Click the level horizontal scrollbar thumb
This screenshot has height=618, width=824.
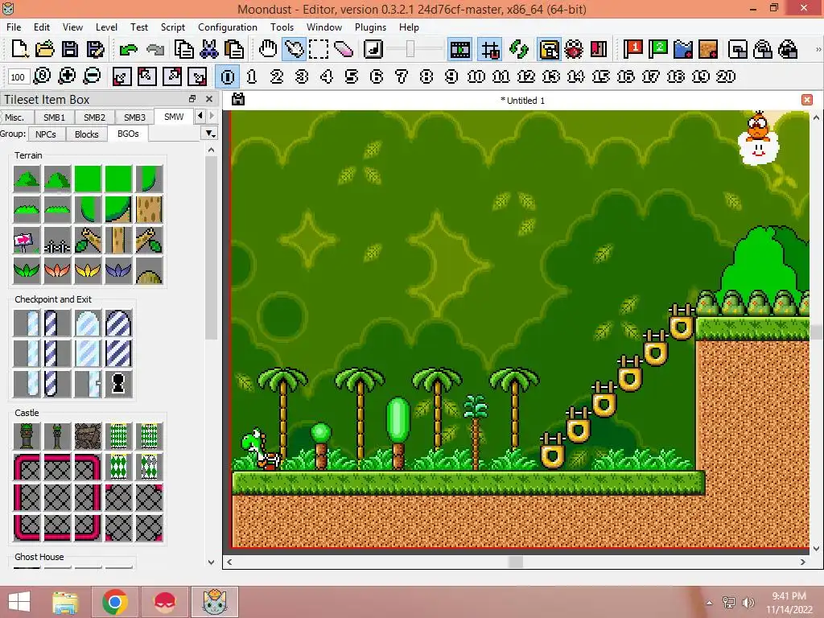pyautogui.click(x=516, y=562)
